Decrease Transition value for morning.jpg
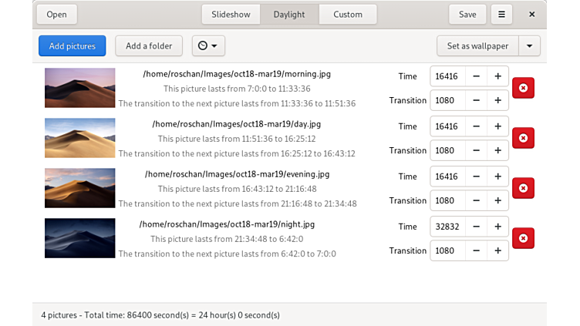 click(x=476, y=100)
